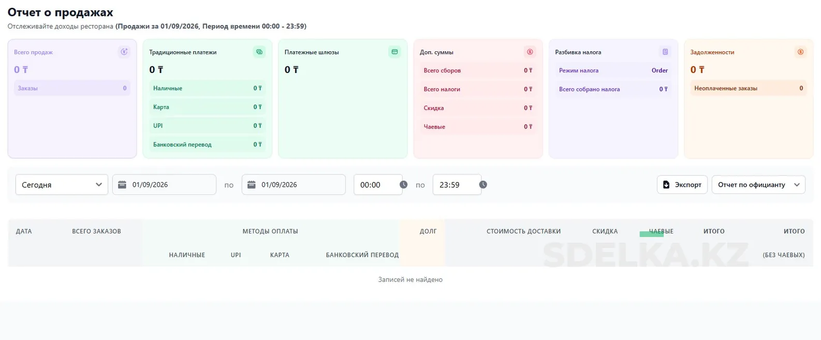Click the 23:59 end time clock icon
Image resolution: width=821 pixels, height=340 pixels.
point(483,185)
